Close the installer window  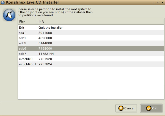pyautogui.click(x=163, y=2)
